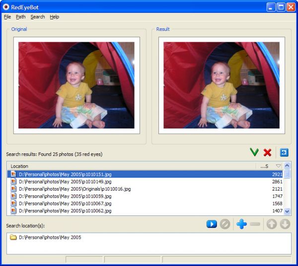This screenshot has height=266, width=298.
Task: Select Originals\p1010016.jpg result row
Action: pos(74,189)
